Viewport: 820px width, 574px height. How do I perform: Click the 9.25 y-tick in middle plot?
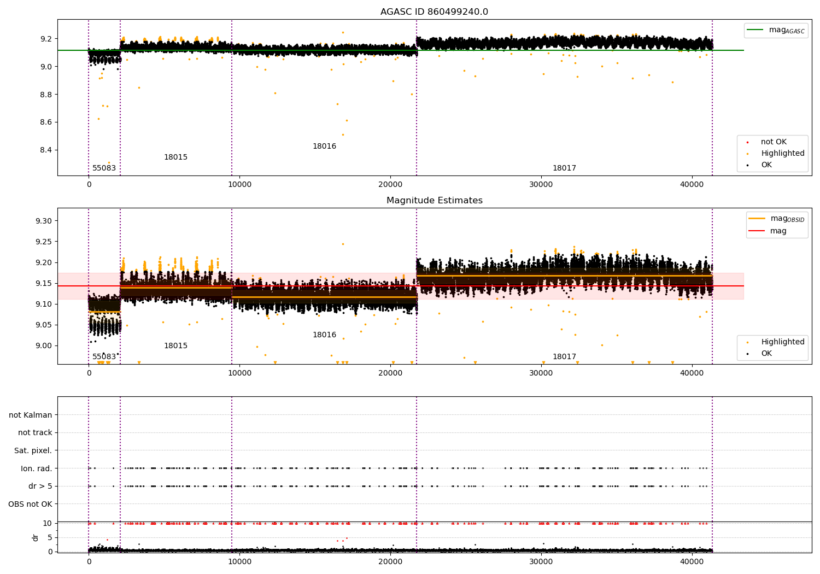(44, 242)
